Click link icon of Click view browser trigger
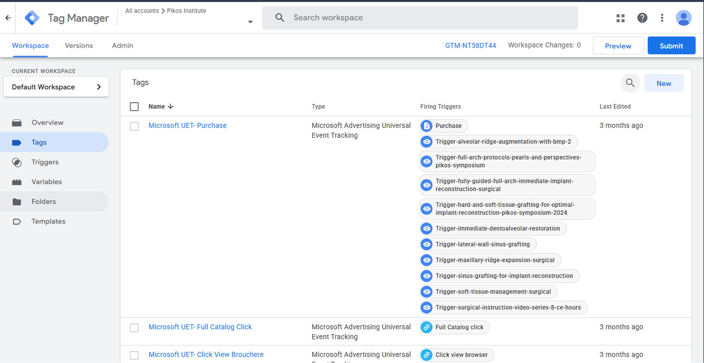The height and width of the screenshot is (363, 704). (x=427, y=355)
